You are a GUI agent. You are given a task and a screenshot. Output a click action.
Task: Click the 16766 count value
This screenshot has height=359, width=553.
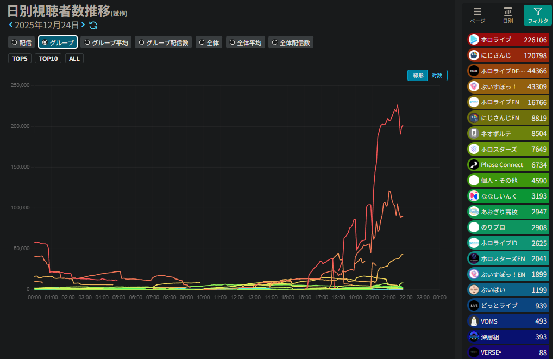click(x=537, y=102)
